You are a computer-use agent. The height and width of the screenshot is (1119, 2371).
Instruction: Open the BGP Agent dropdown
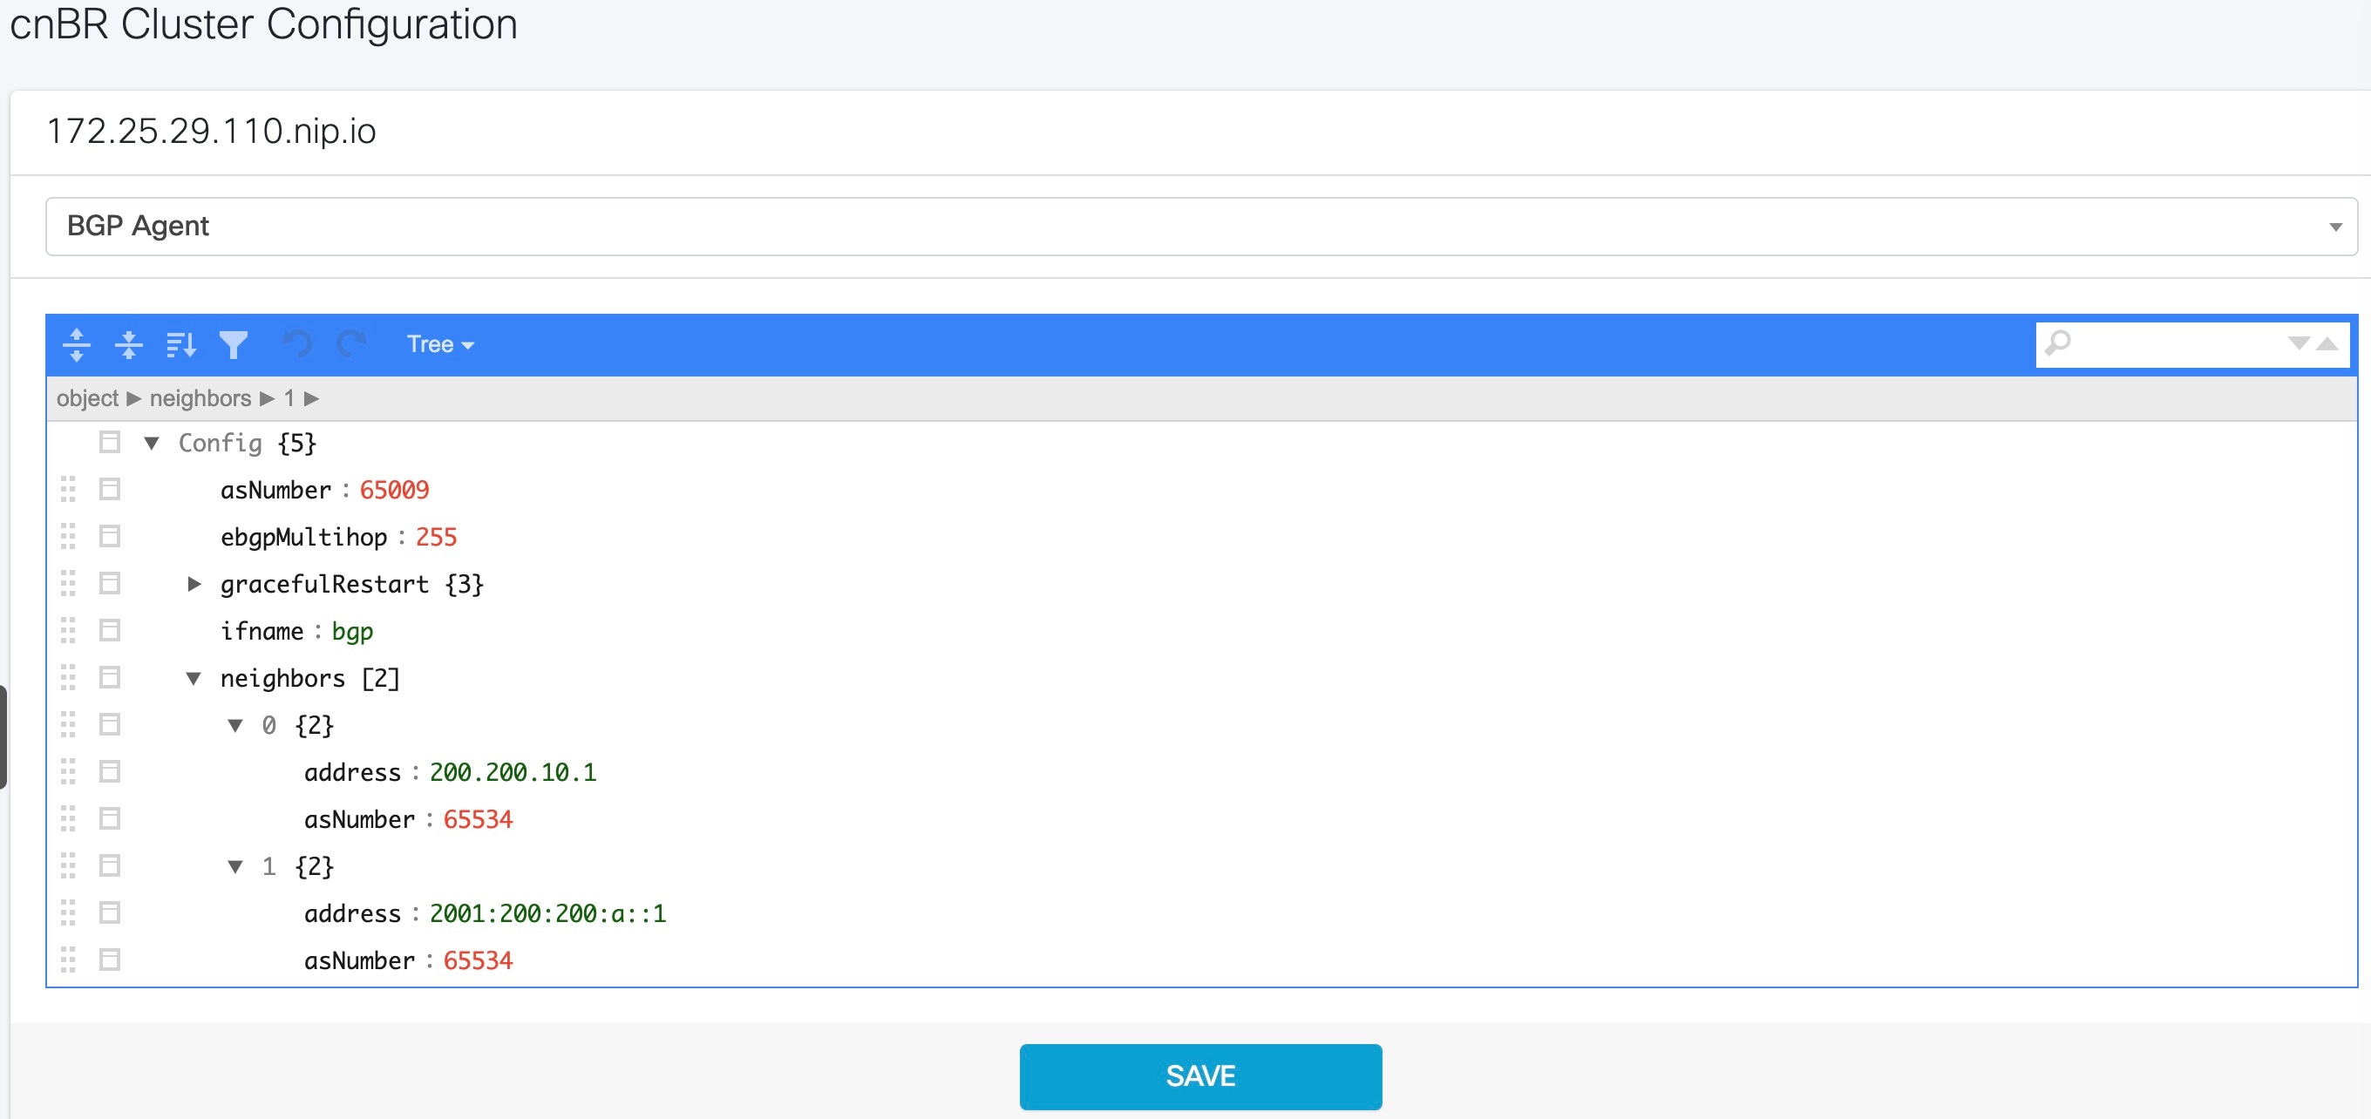[x=1201, y=227]
